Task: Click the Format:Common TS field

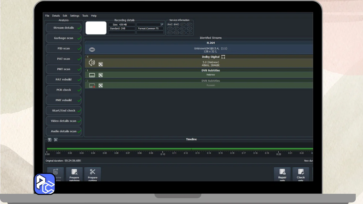Action: pos(150,29)
